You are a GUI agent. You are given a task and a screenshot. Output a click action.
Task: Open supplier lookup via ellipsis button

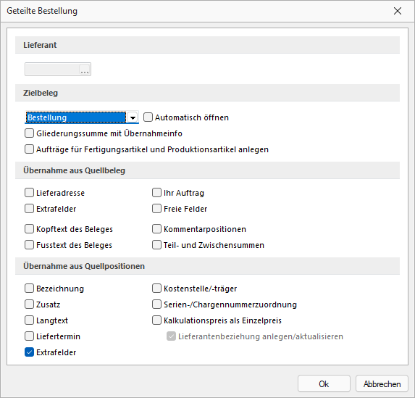pos(85,70)
